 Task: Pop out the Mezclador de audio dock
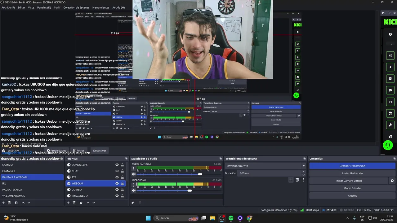(x=221, y=159)
